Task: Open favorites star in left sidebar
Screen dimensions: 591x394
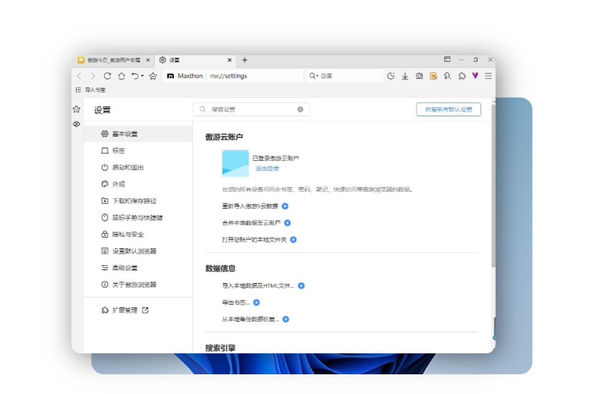Action: [77, 110]
